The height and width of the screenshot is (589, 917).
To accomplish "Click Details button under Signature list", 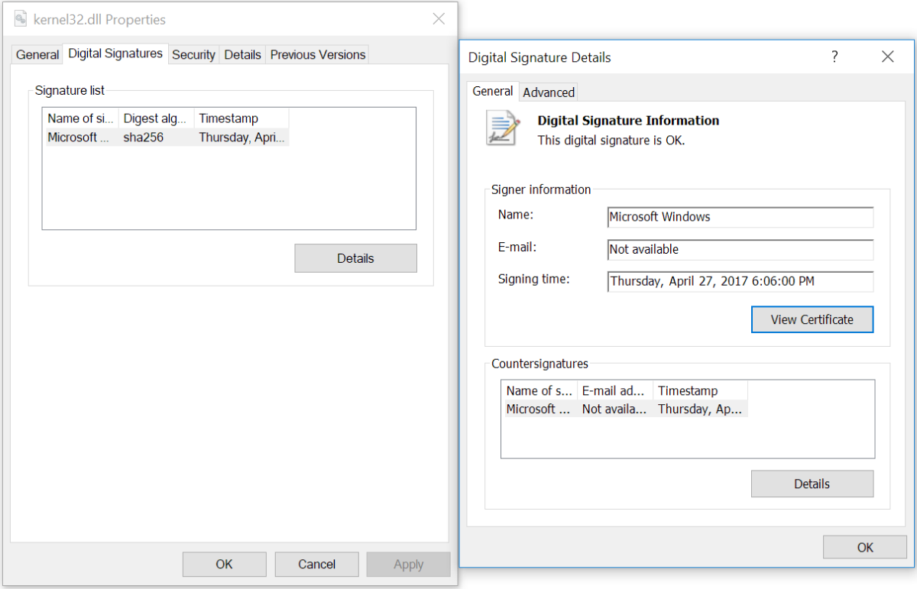I will click(355, 258).
